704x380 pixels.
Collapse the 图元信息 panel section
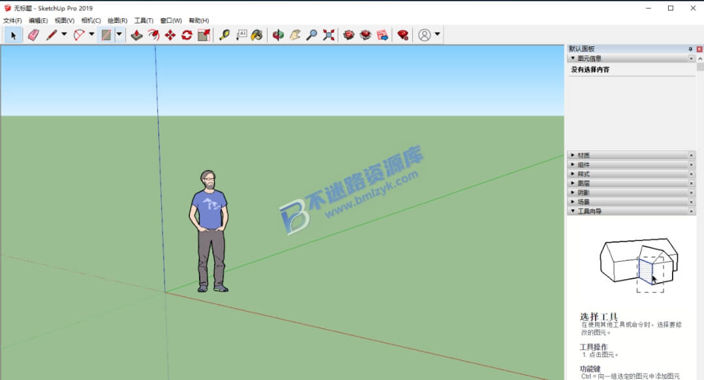tap(572, 58)
